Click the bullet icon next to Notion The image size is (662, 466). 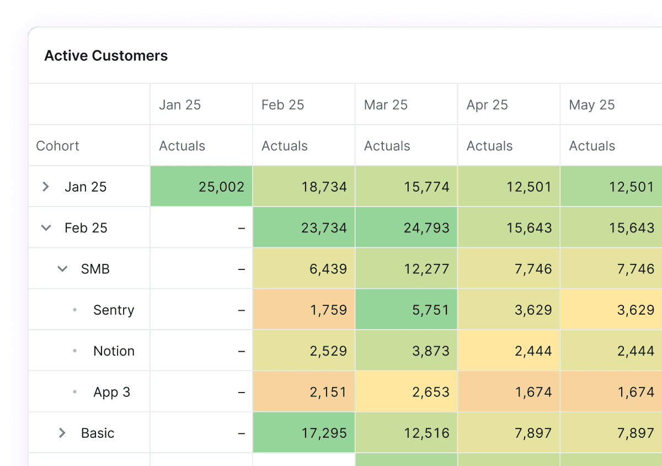[75, 350]
